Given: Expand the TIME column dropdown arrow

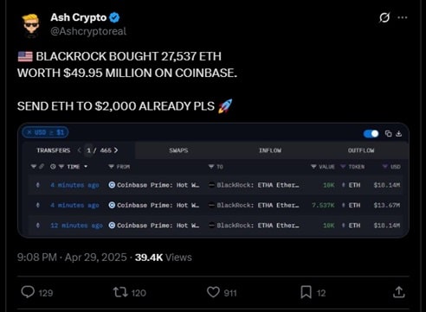Looking at the screenshot, I should [86, 167].
